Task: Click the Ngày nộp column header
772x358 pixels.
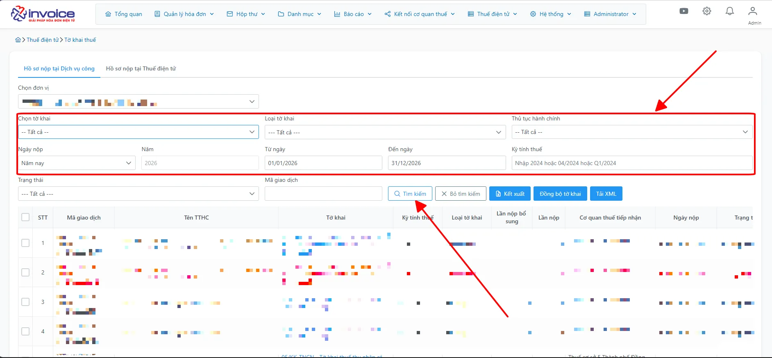Action: coord(686,218)
